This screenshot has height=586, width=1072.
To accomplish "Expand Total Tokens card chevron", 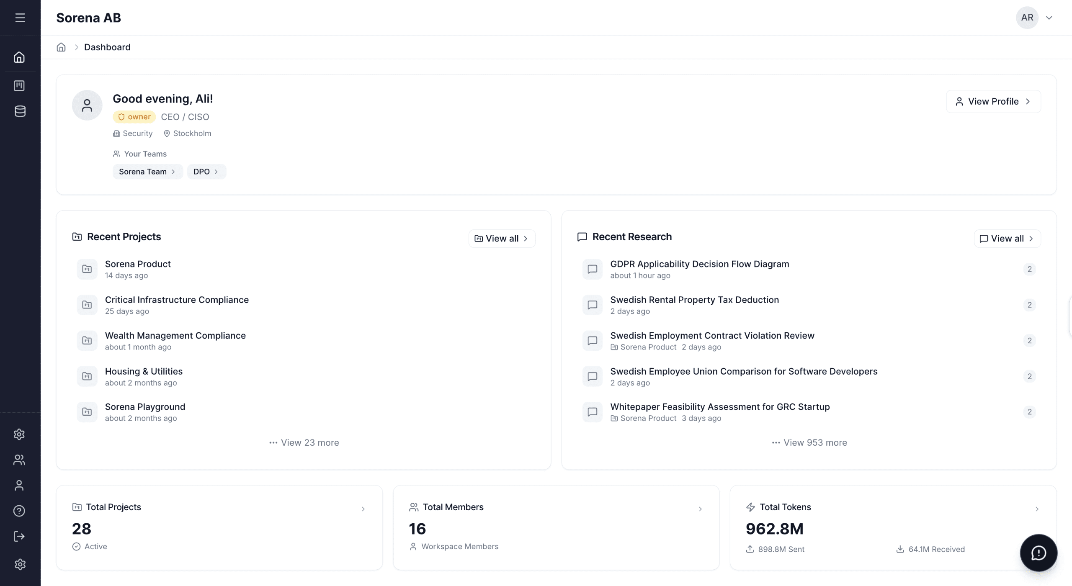I will [1037, 509].
